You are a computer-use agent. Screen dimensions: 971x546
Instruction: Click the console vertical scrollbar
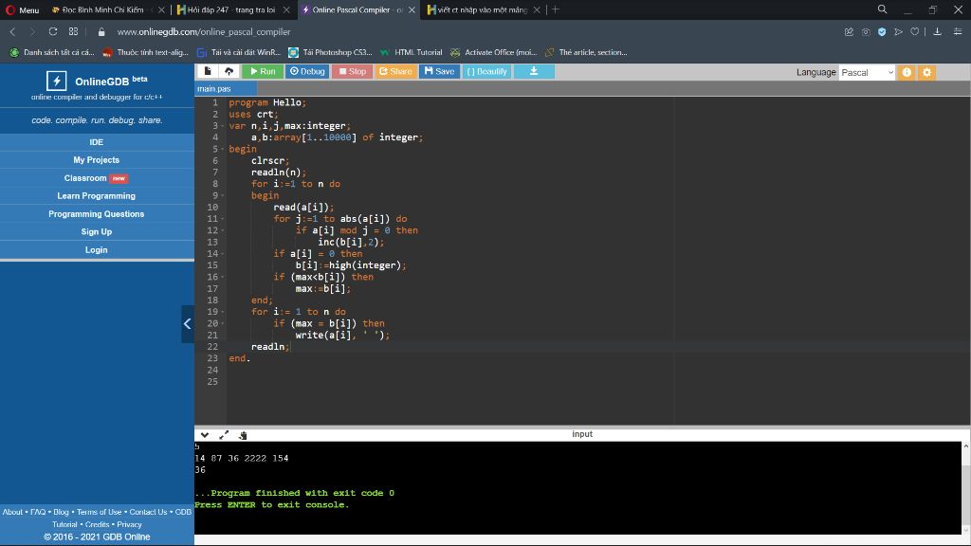coord(965,488)
